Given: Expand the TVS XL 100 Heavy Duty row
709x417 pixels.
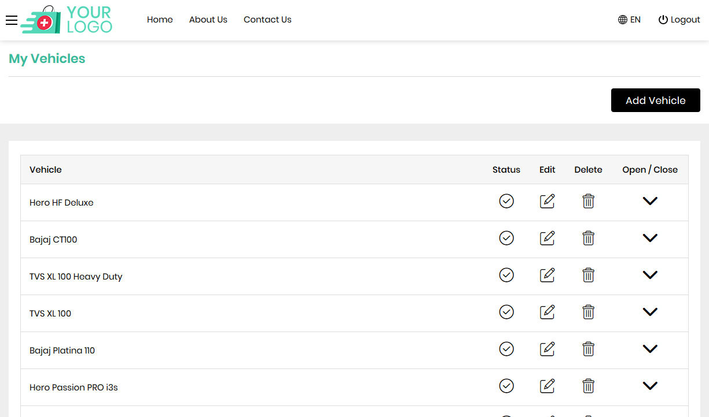Looking at the screenshot, I should [650, 275].
